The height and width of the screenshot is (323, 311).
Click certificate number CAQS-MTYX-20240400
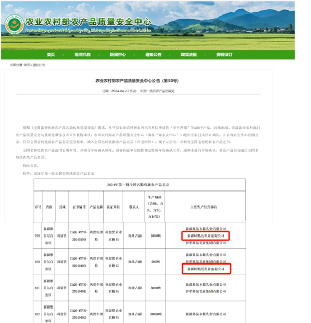click(x=79, y=262)
